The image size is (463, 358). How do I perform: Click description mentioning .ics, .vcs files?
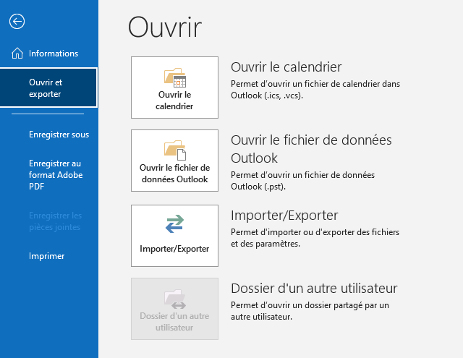[x=315, y=90]
